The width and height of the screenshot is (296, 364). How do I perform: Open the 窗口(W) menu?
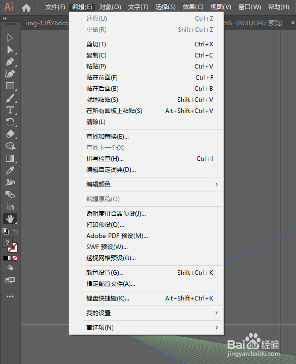coord(250,7)
